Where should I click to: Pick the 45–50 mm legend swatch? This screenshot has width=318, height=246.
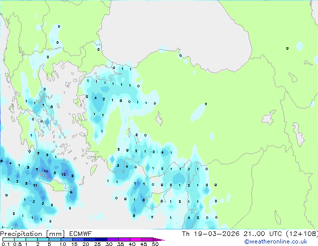click(147, 239)
